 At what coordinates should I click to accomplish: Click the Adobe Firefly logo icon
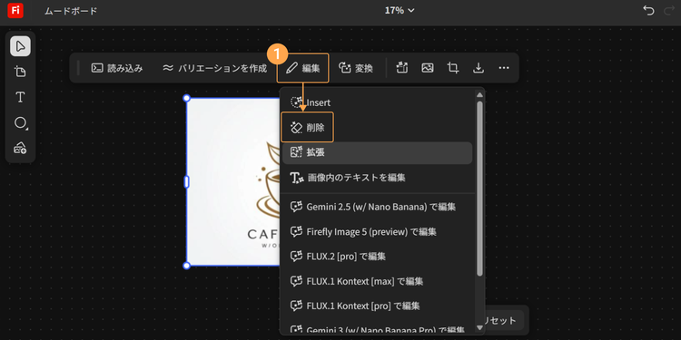[x=15, y=10]
